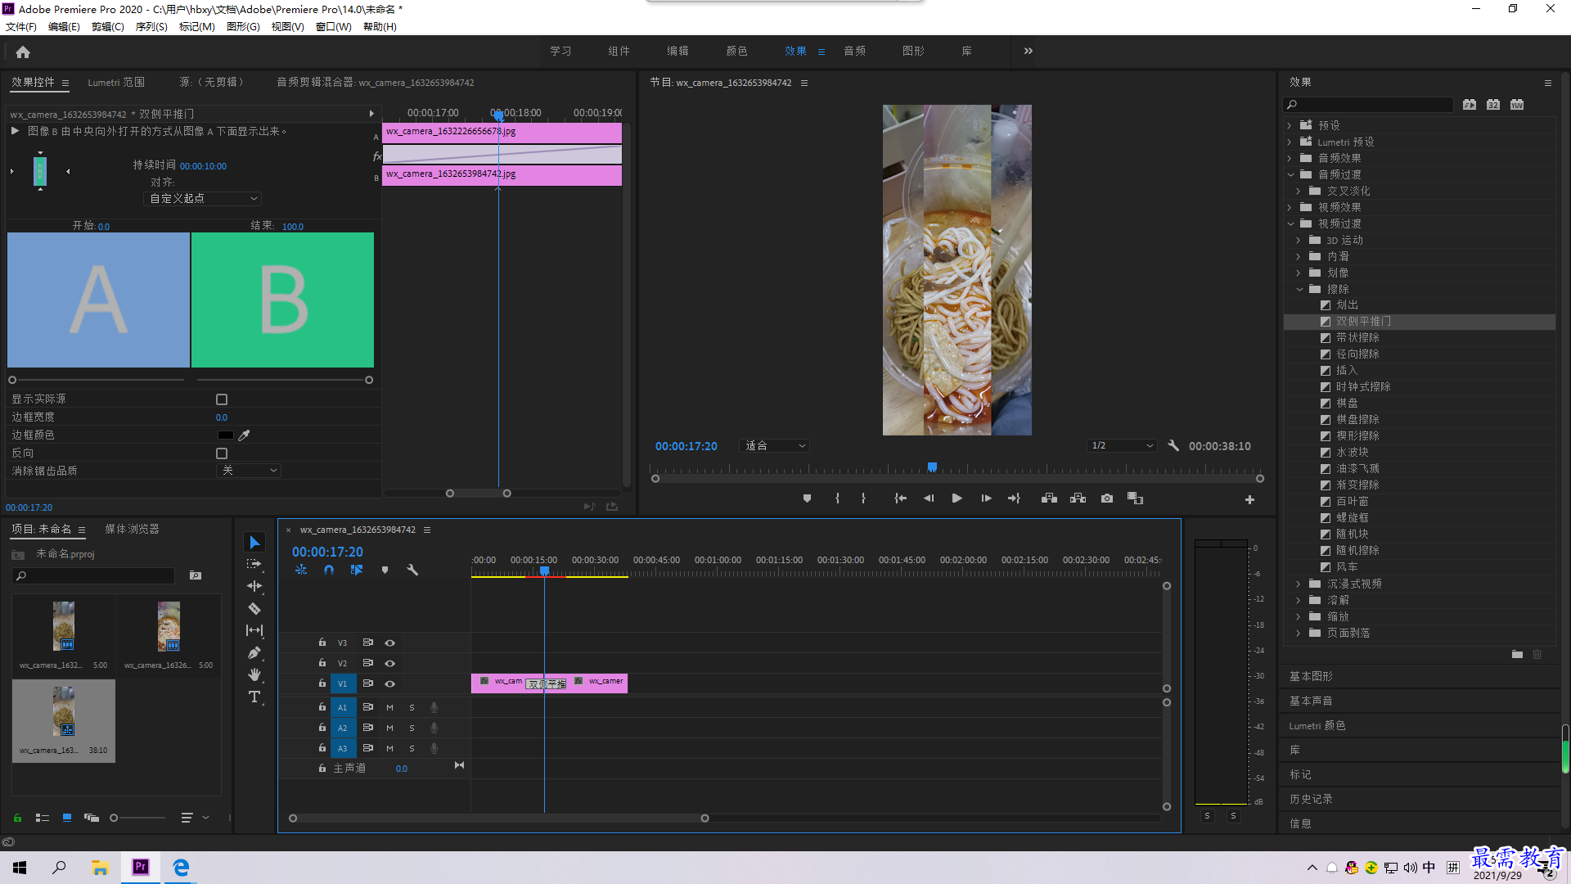Viewport: 1571px width, 884px height.
Task: Select the Hand tool
Action: coord(254,674)
